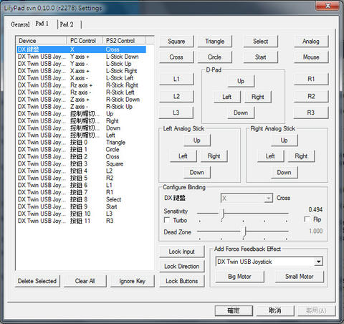Click Left Analog Stick Down button
The height and width of the screenshot is (324, 344).
pos(197,172)
